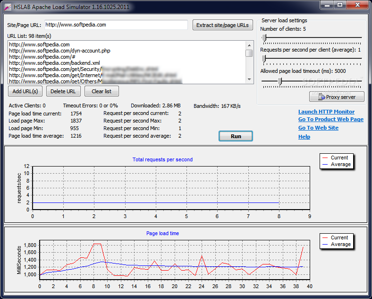Click the Delete URL button

tap(63, 91)
